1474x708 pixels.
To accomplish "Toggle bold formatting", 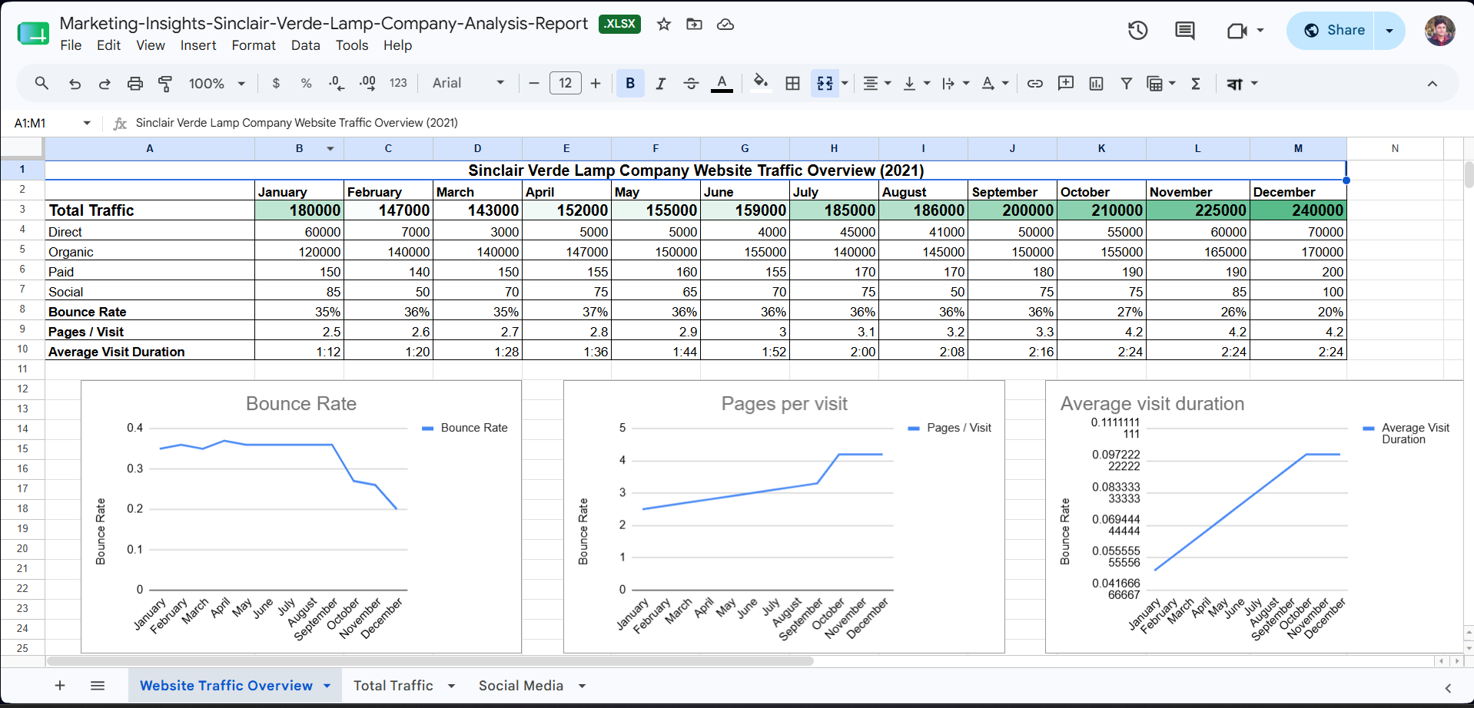I will (x=630, y=83).
